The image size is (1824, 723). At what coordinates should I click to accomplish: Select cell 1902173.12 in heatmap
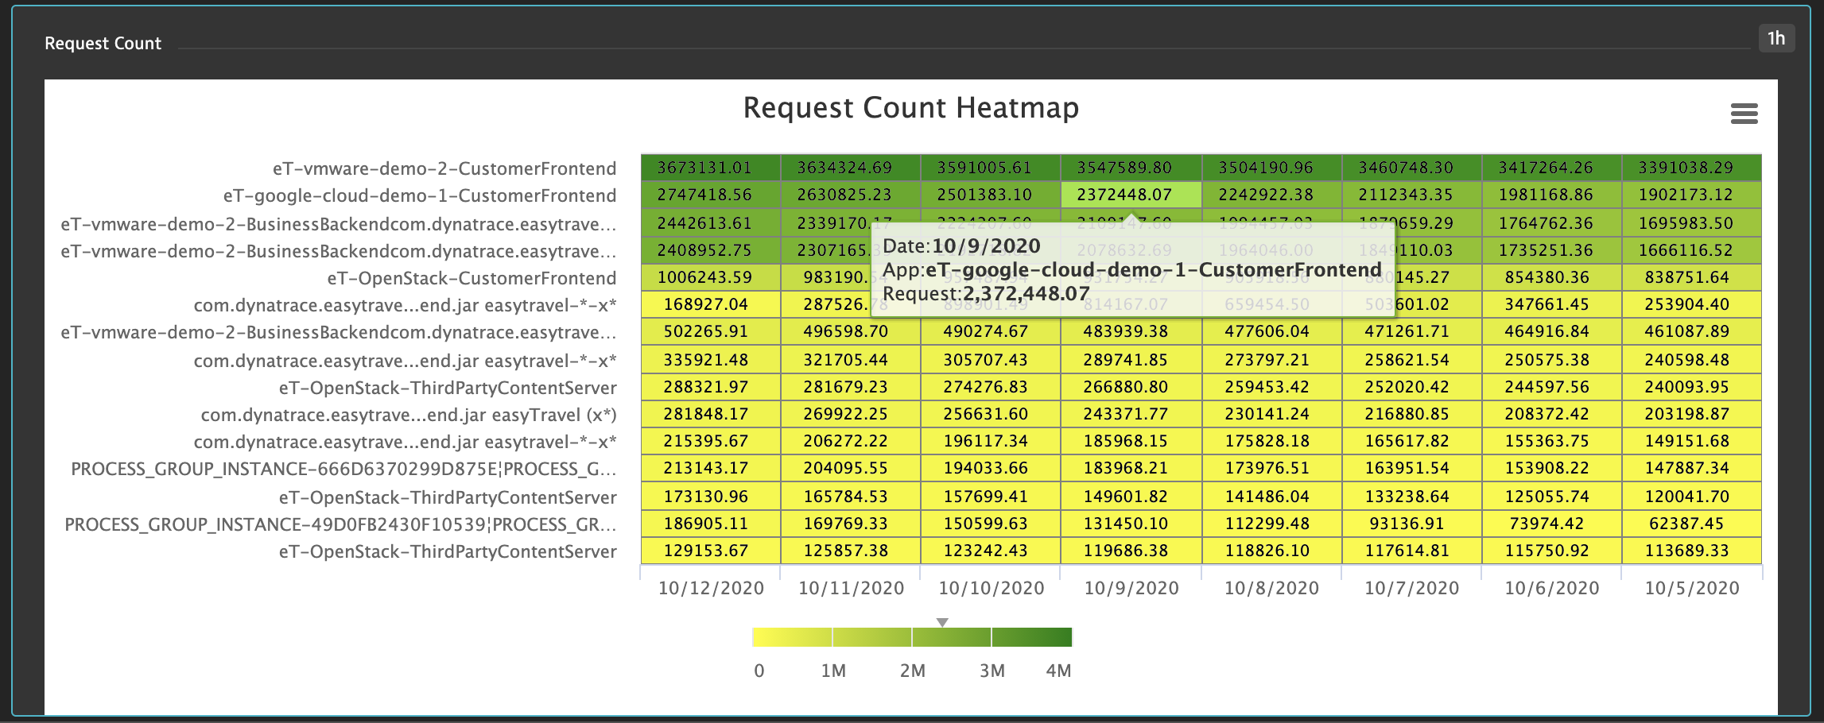[x=1692, y=195]
